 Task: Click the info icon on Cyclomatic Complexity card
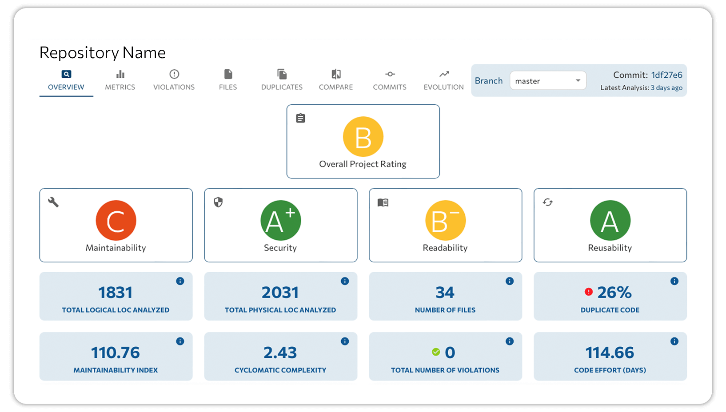tap(345, 341)
